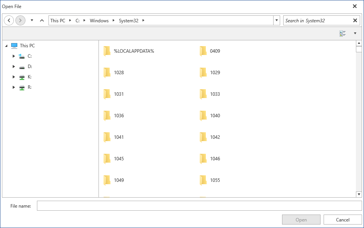The height and width of the screenshot is (228, 364).
Task: Open the address bar history dropdown
Action: [277, 20]
